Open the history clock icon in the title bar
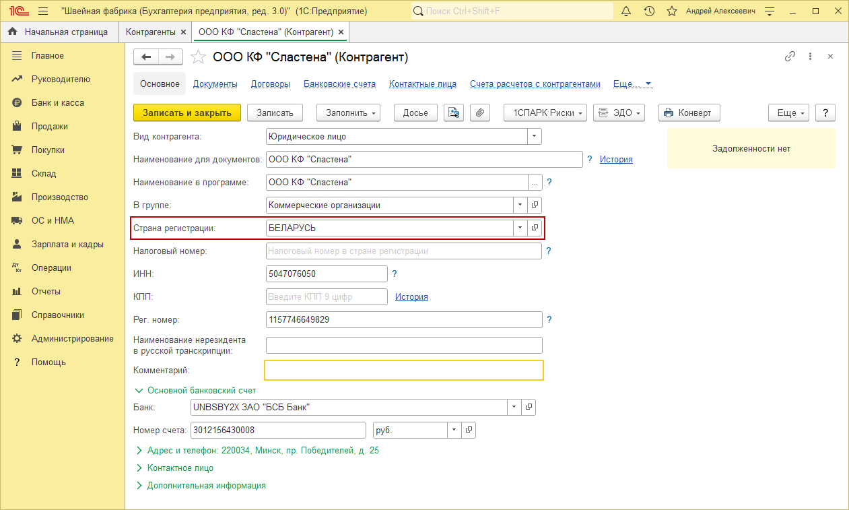The width and height of the screenshot is (849, 510). 648,11
